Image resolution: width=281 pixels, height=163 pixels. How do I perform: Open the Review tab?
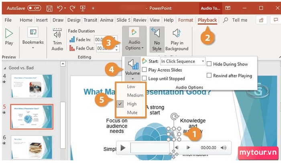[140, 20]
